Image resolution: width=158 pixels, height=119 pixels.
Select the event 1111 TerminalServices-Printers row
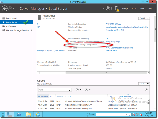click(x=92, y=101)
